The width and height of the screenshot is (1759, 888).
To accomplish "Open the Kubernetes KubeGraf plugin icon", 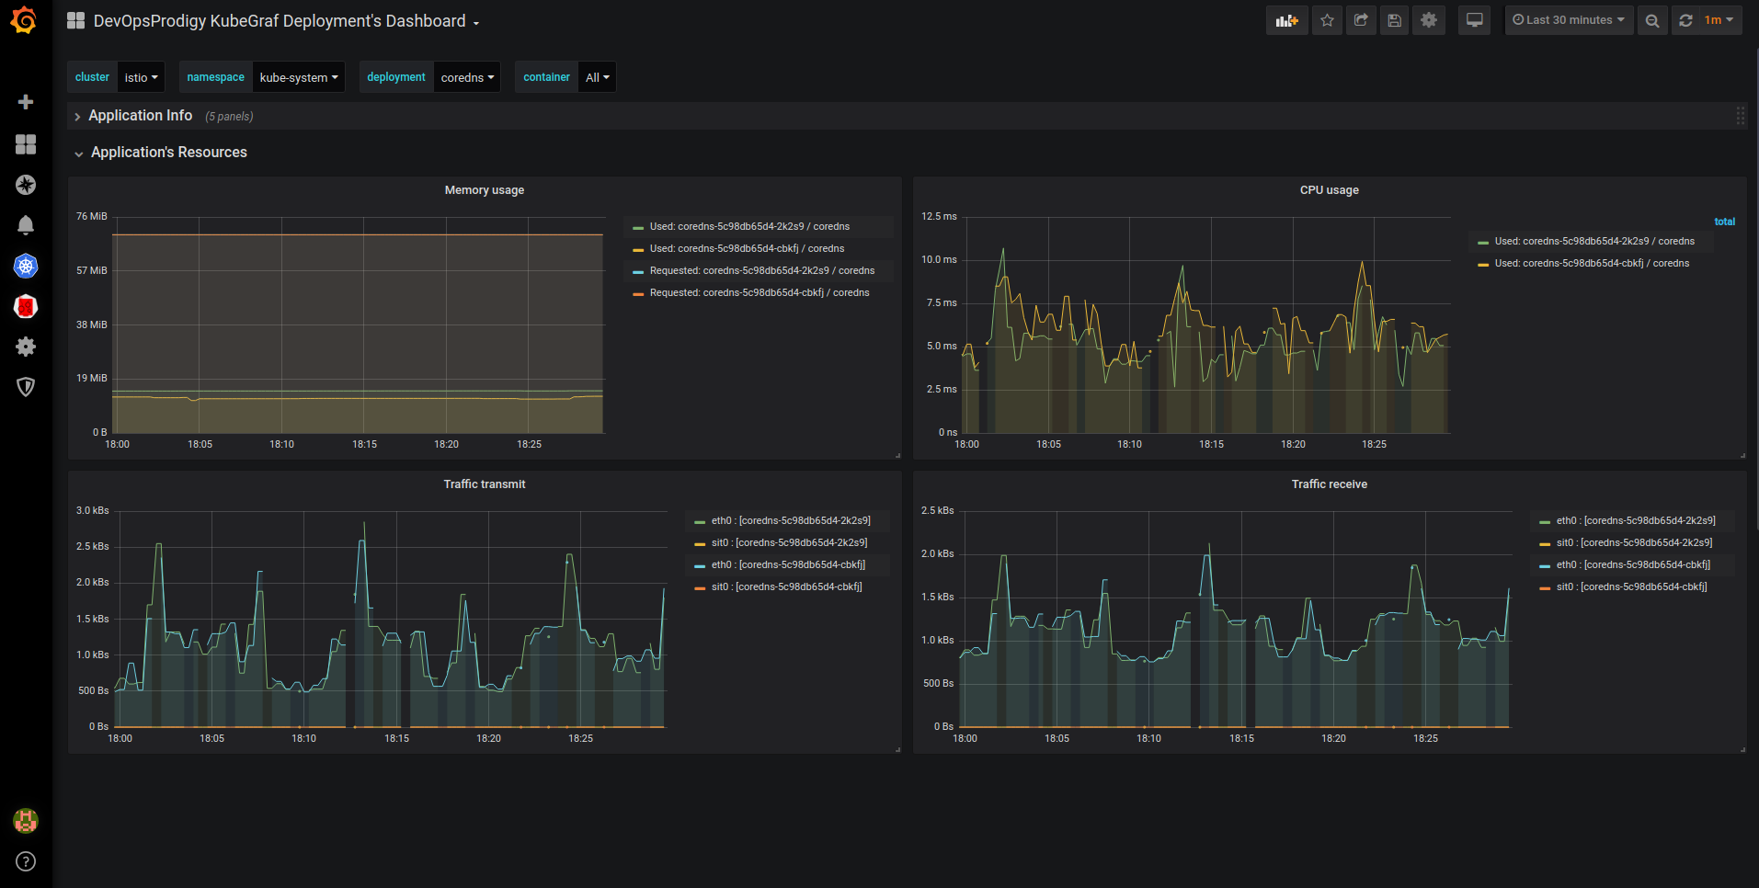I will click(x=26, y=267).
